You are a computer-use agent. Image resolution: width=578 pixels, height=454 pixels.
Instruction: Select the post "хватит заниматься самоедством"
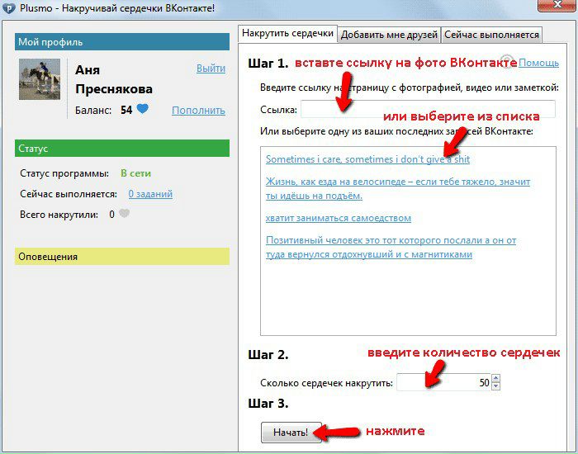coord(338,218)
